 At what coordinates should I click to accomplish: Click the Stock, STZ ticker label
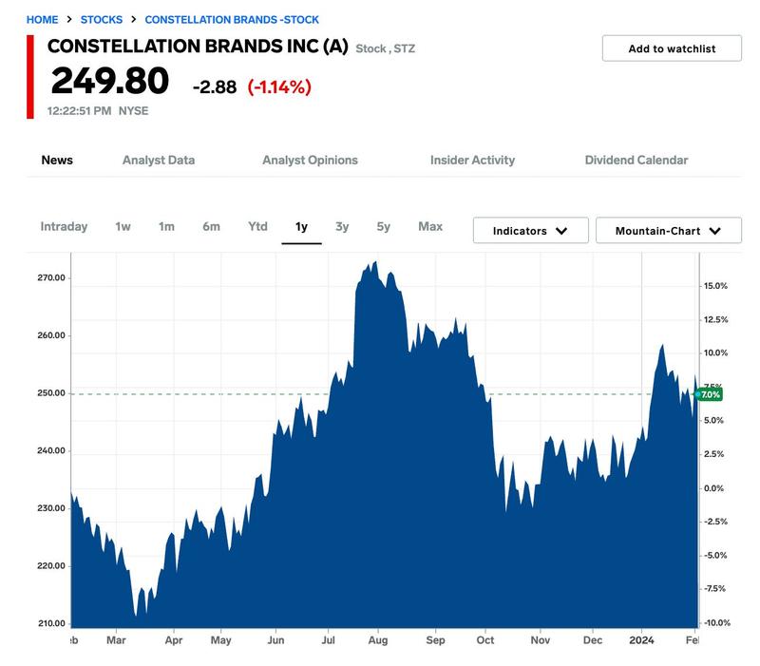[x=386, y=49]
